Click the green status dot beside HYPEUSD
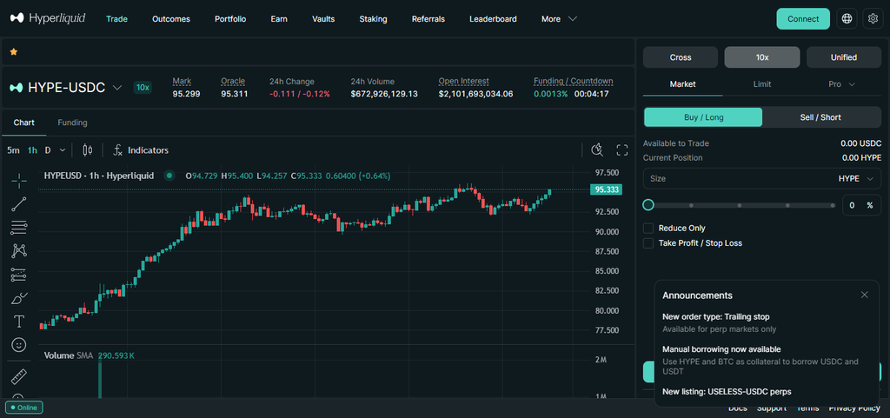Screen dimensions: 890x418 [x=169, y=176]
